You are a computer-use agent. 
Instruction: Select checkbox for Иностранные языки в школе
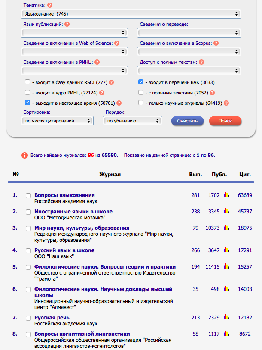[28, 212]
